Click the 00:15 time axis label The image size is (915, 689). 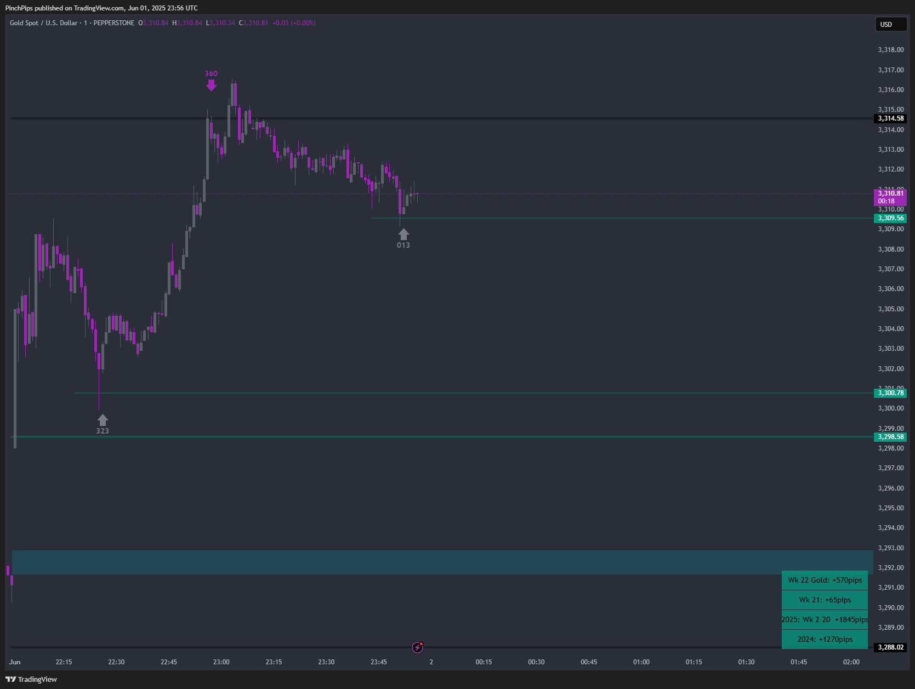pos(484,662)
